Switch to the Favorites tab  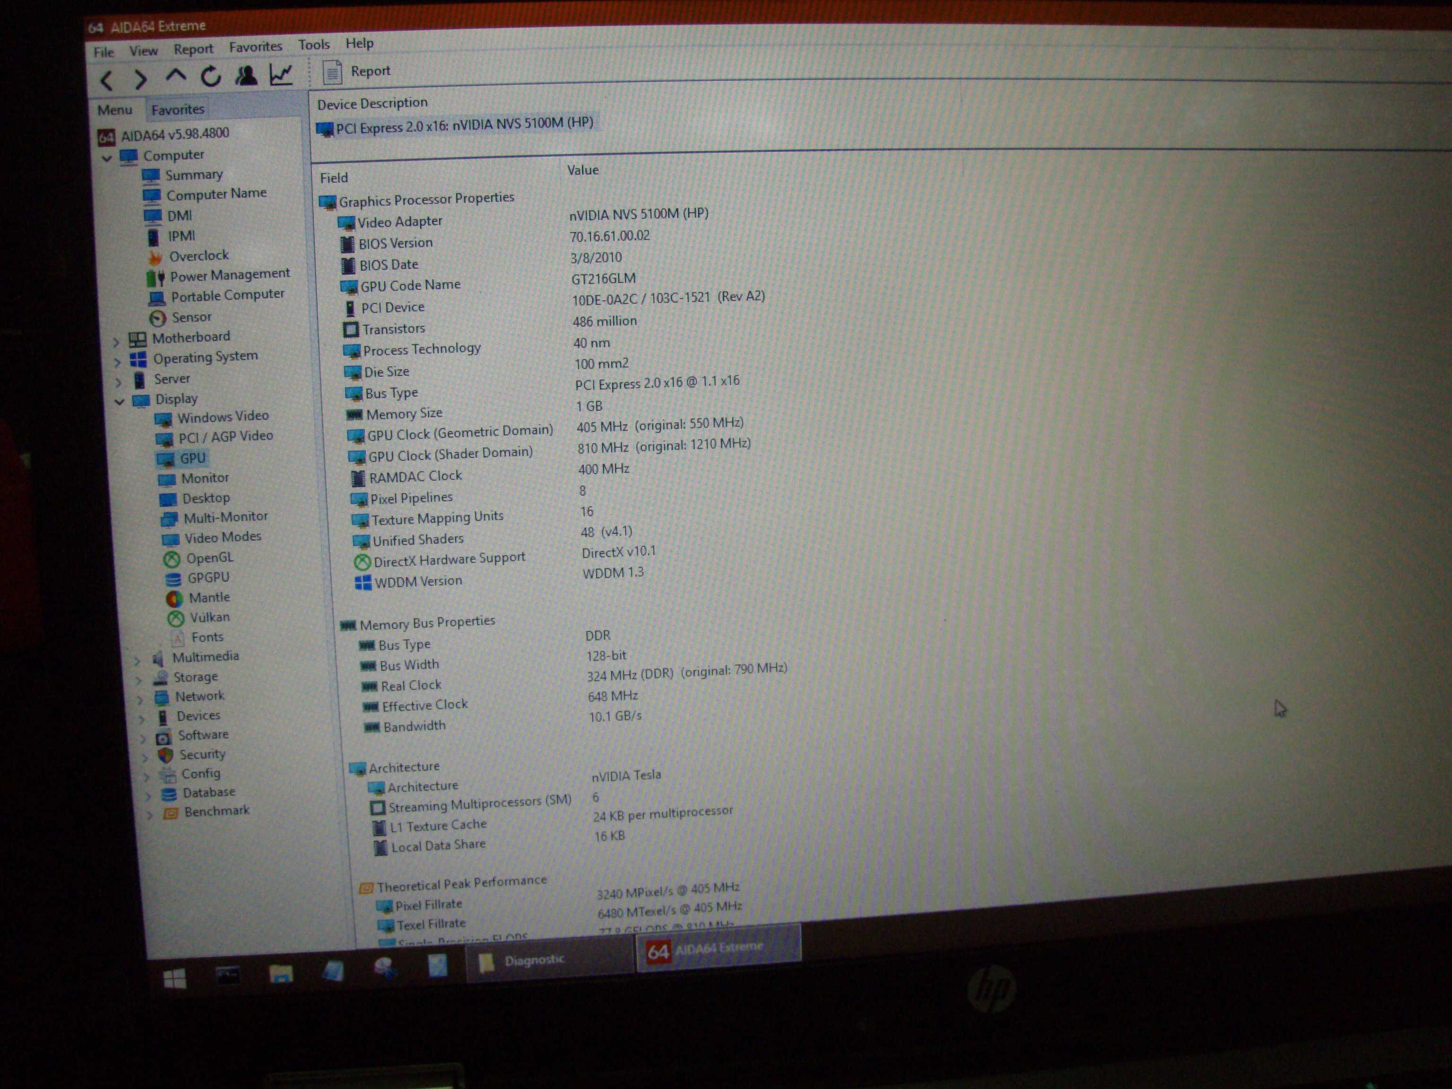[x=178, y=109]
